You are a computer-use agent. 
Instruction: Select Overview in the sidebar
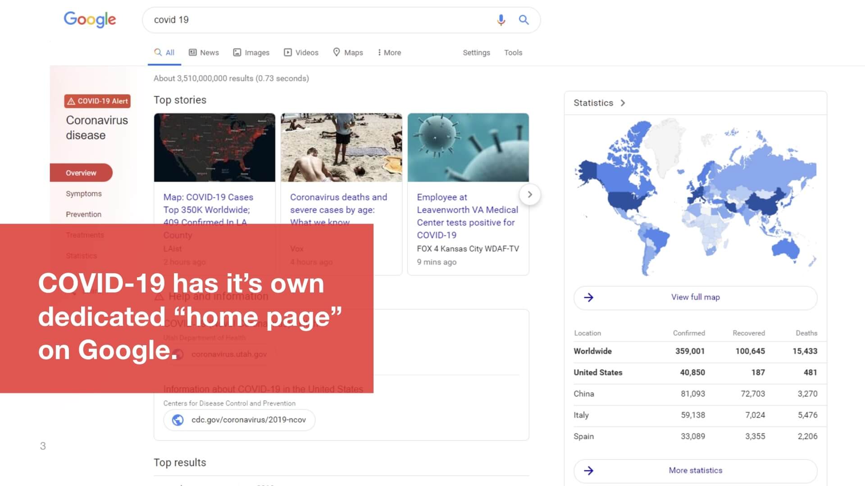click(x=81, y=173)
